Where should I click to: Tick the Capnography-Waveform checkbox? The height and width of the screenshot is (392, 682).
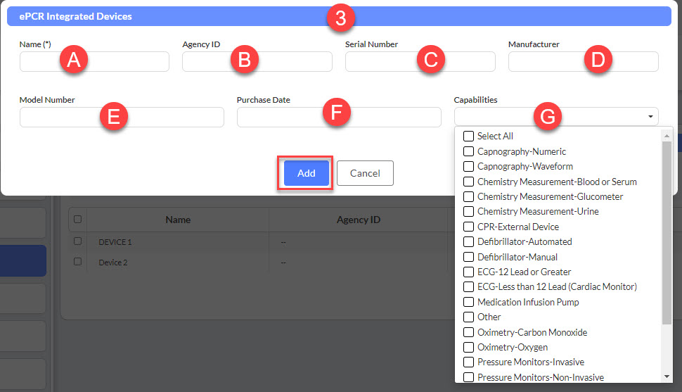click(468, 166)
